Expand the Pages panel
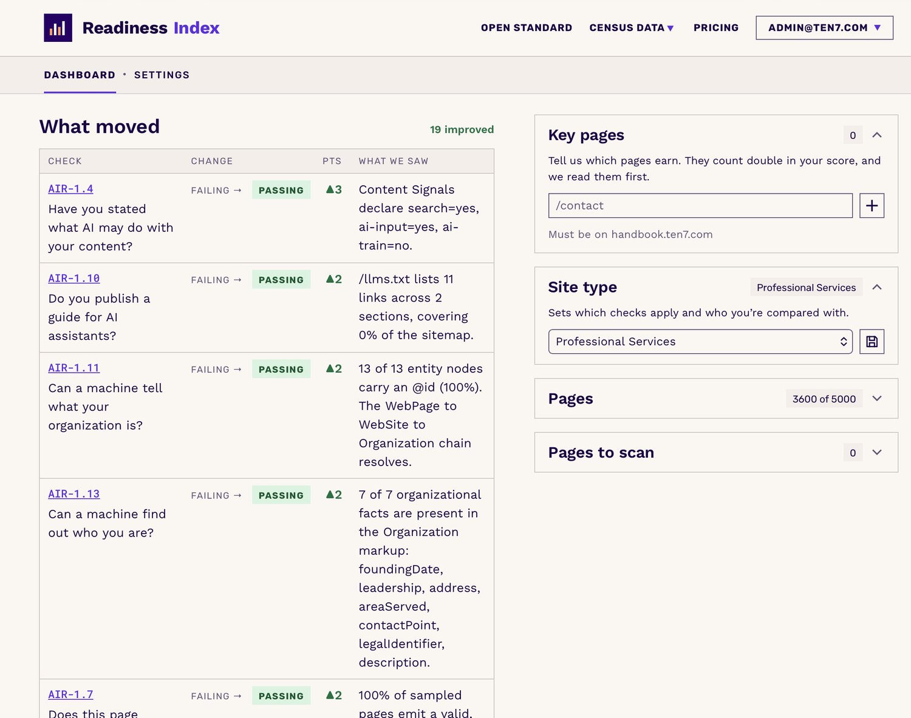Screen dimensions: 911x718 pos(876,399)
